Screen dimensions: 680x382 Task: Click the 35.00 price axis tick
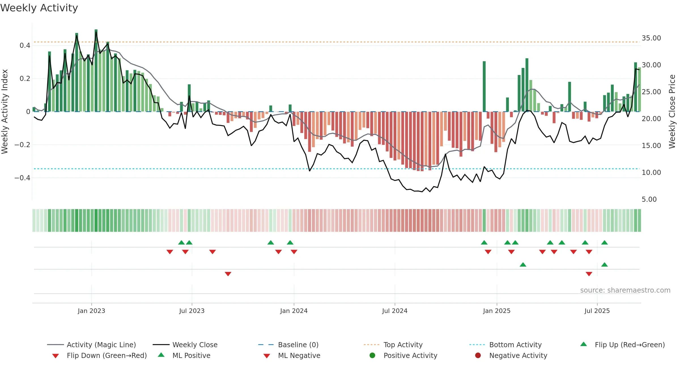click(651, 38)
